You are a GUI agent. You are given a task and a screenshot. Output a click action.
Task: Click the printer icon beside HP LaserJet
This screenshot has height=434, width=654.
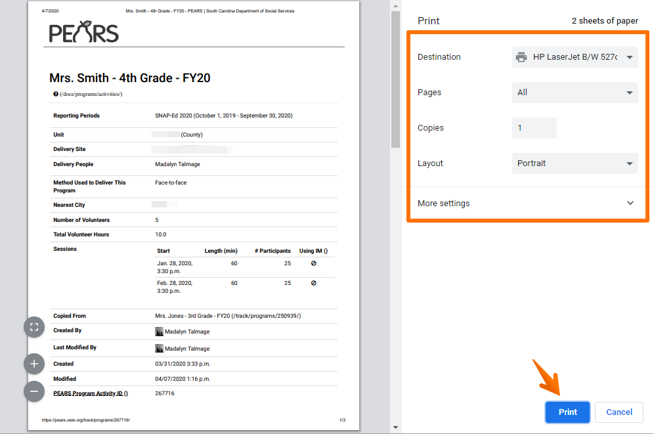[521, 57]
